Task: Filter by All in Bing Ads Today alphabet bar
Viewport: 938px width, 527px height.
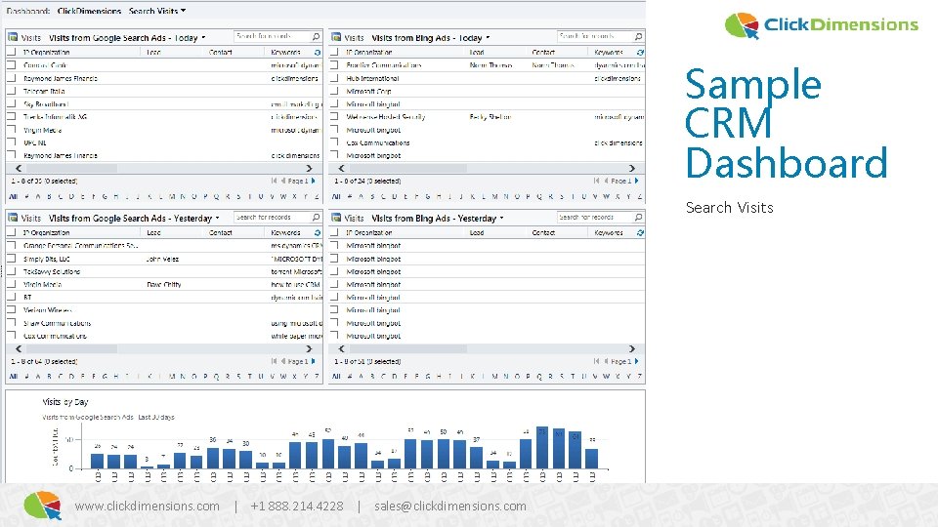Action: click(336, 196)
